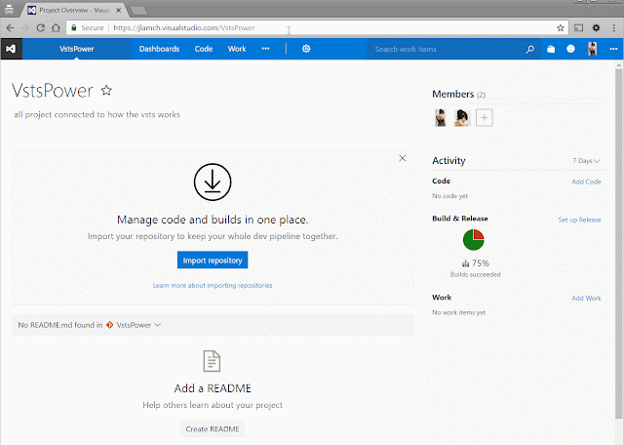Open the Code hub
The width and height of the screenshot is (624, 445).
pos(204,49)
